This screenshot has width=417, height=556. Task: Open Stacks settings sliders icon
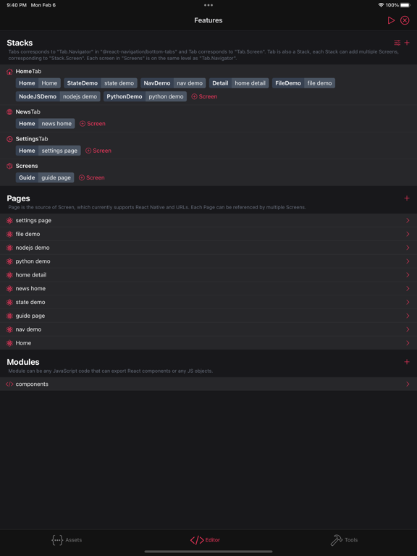click(x=397, y=43)
